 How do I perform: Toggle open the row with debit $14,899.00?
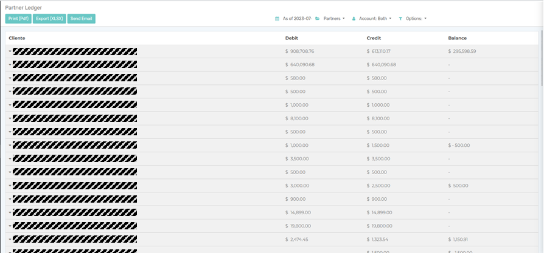point(10,212)
